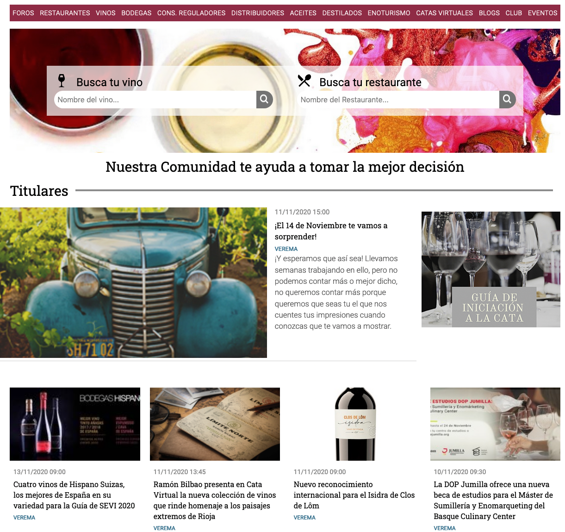Image resolution: width=565 pixels, height=532 pixels.
Task: Select BODEGAS in the navigation bar
Action: (136, 13)
